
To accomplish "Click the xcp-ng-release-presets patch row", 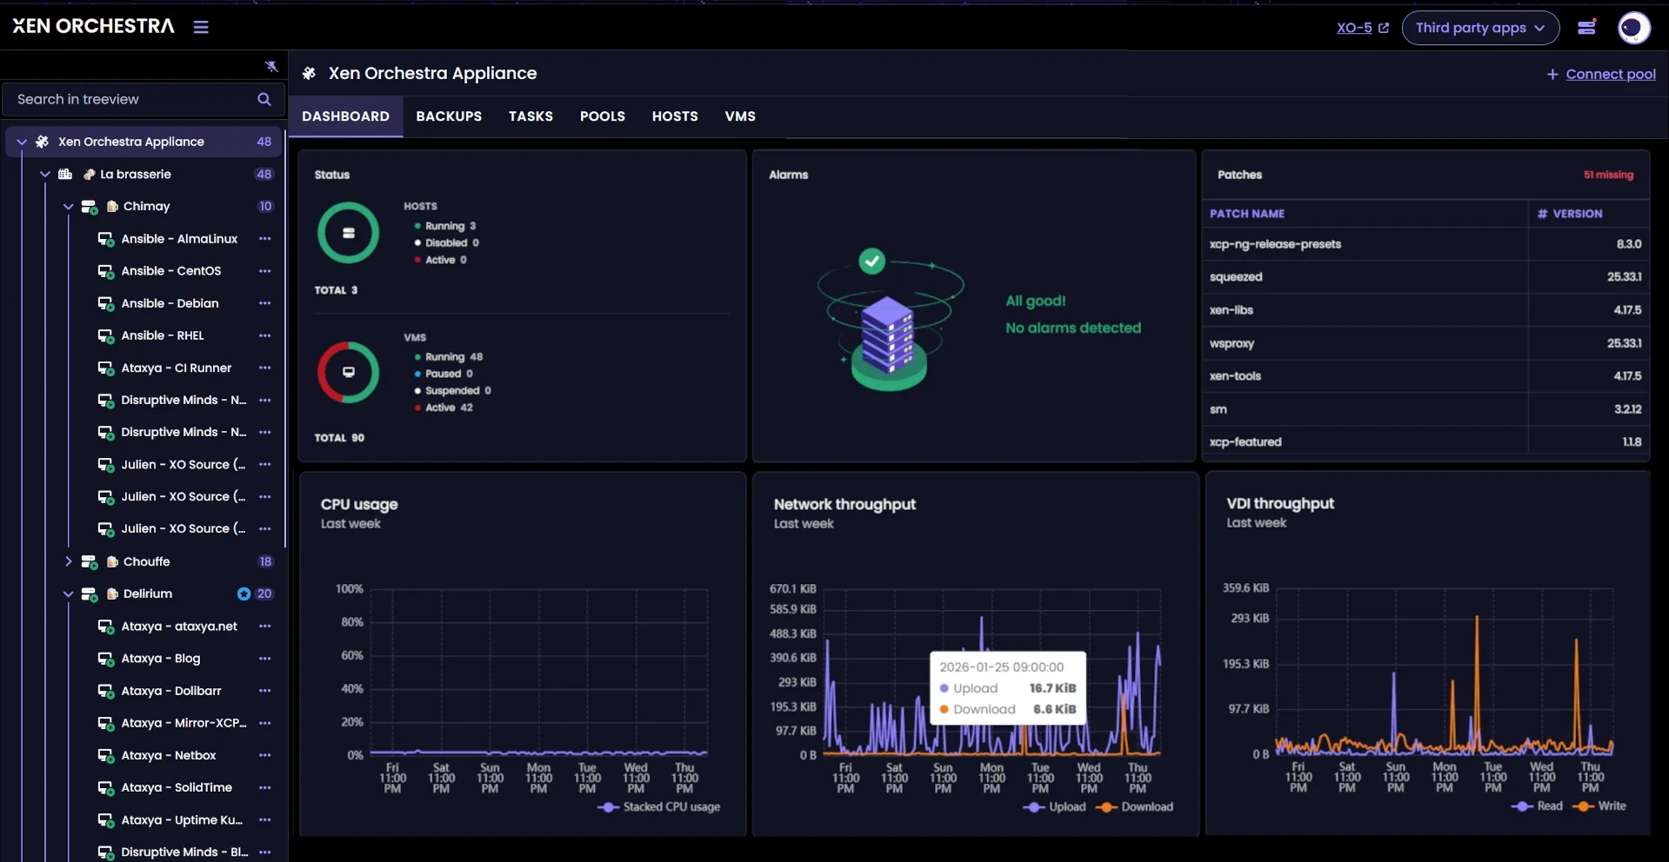I will tap(1425, 244).
